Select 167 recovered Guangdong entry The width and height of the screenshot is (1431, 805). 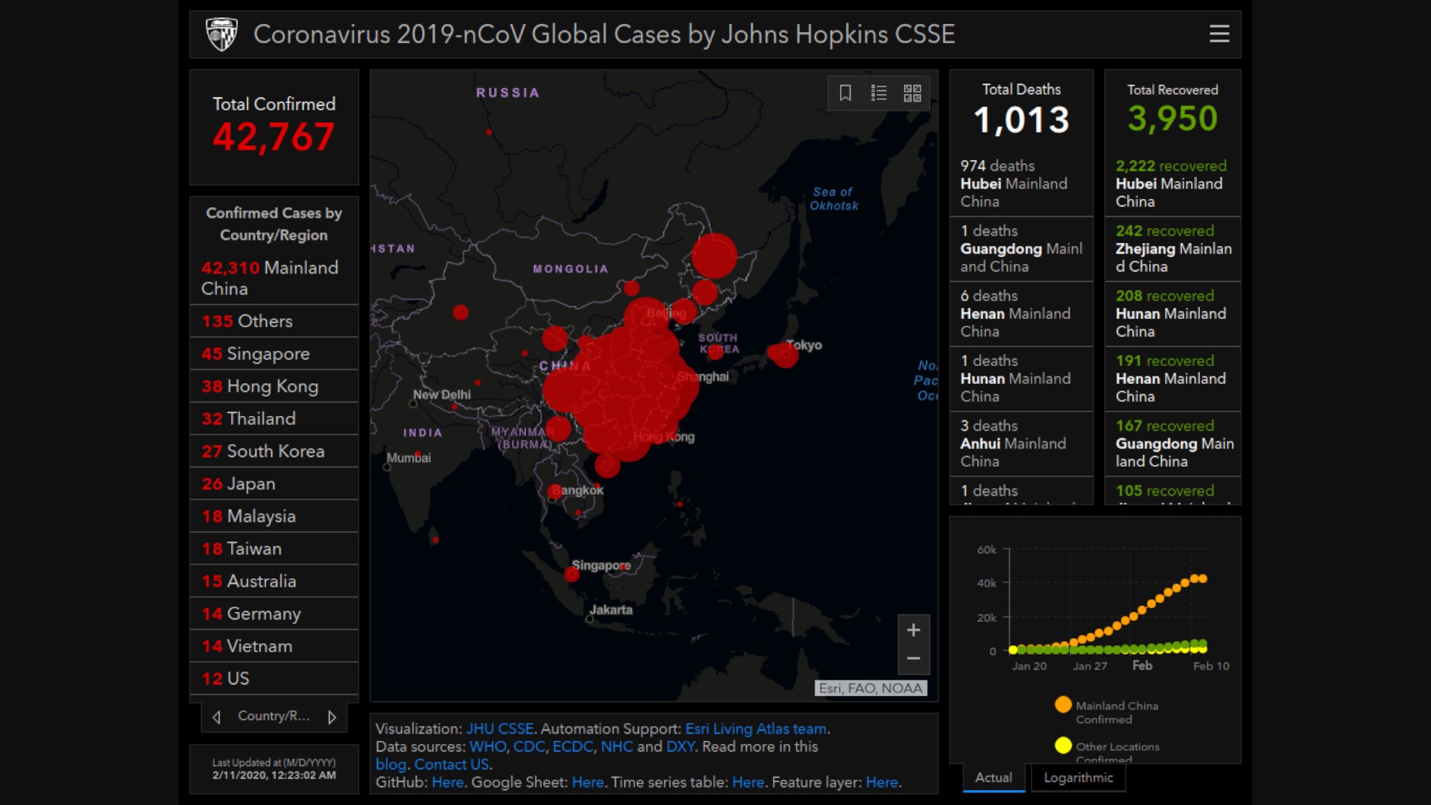(x=1172, y=443)
